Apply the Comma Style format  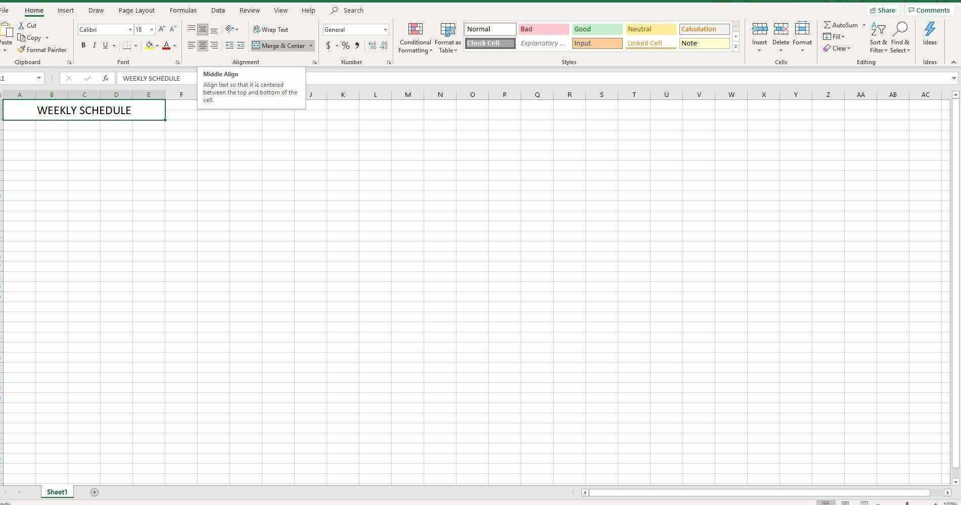tap(357, 45)
